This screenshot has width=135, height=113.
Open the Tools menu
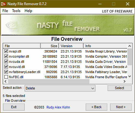click(x=16, y=11)
